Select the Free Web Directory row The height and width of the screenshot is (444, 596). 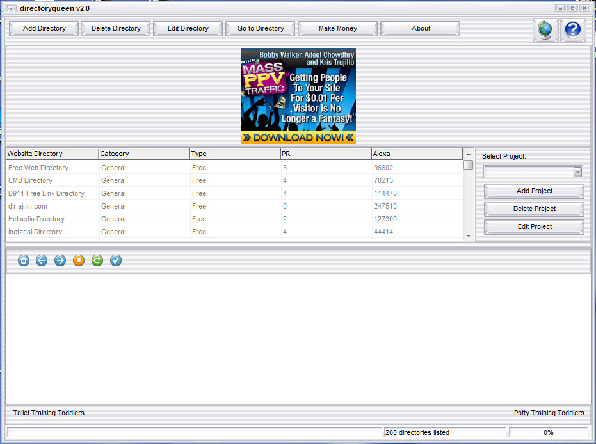(x=234, y=168)
